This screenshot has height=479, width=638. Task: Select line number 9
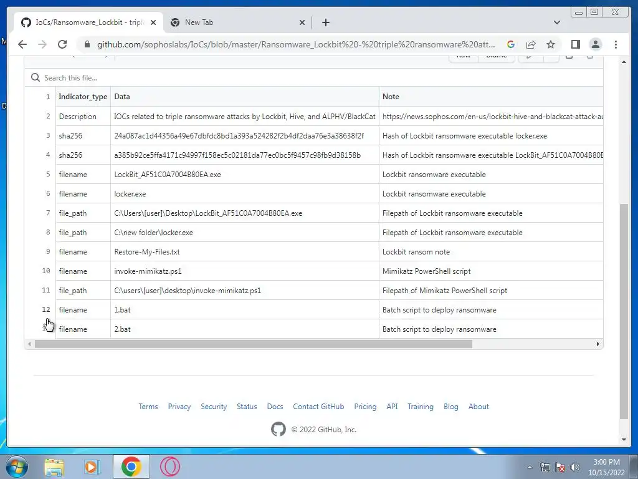[47, 252]
